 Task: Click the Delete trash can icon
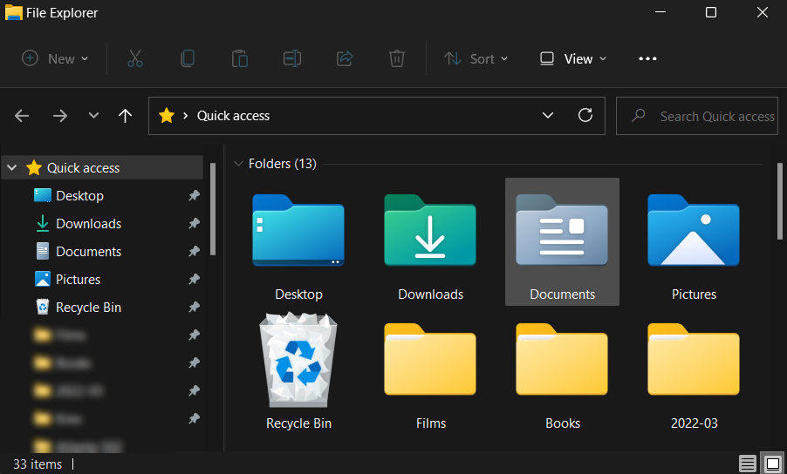tap(397, 58)
